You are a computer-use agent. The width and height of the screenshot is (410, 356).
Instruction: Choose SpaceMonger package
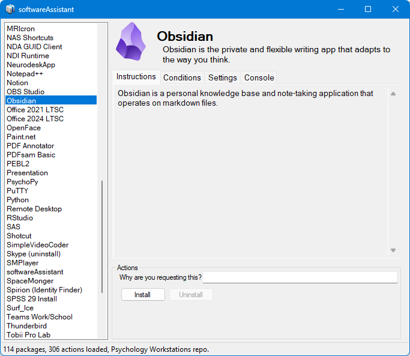(x=51, y=281)
